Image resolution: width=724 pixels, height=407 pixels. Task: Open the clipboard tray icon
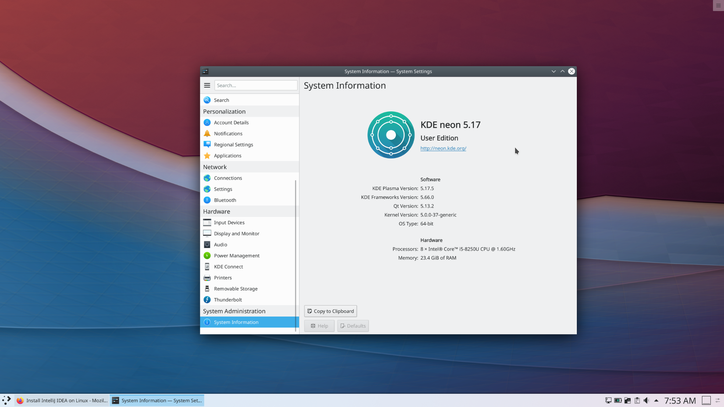[637, 400]
